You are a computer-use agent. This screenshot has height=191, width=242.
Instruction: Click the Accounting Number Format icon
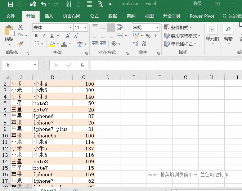(x=136, y=36)
